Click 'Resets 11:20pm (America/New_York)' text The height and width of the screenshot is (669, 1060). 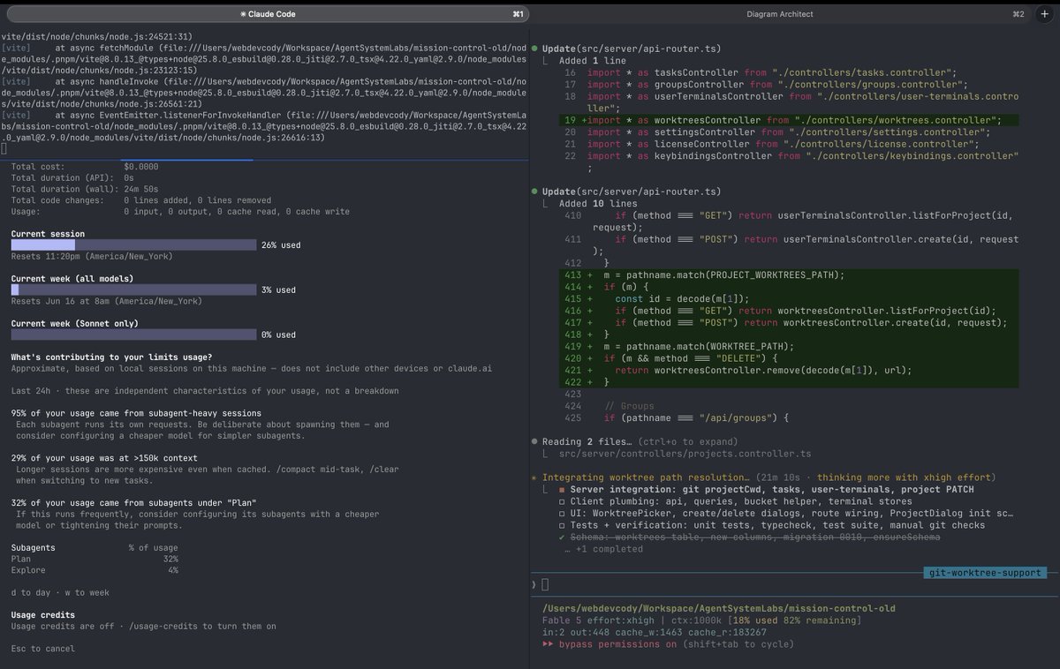tap(92, 256)
